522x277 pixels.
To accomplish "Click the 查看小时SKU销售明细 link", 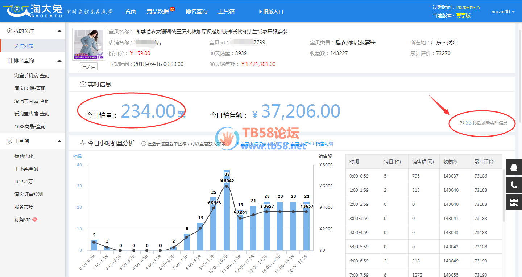I will coord(311,143).
